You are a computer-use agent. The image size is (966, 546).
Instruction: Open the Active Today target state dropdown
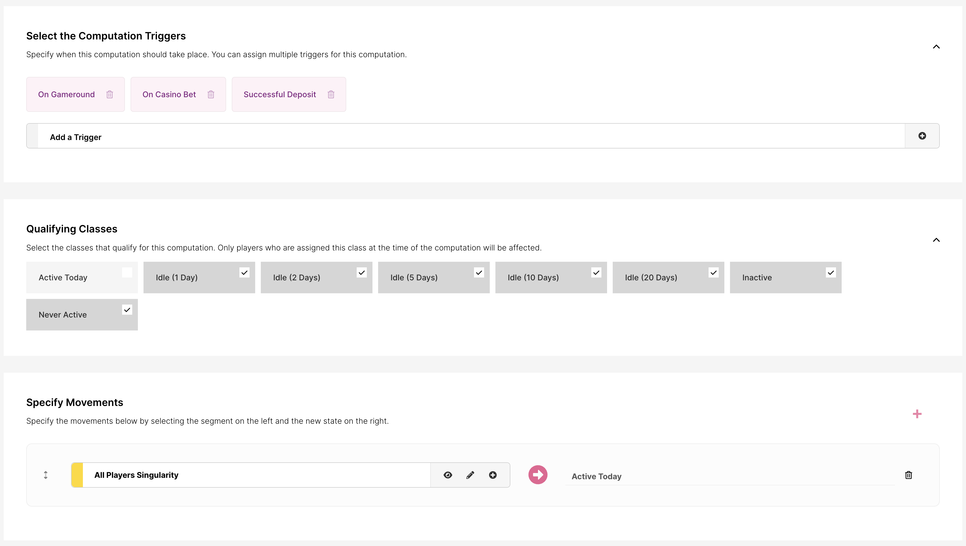pos(729,476)
